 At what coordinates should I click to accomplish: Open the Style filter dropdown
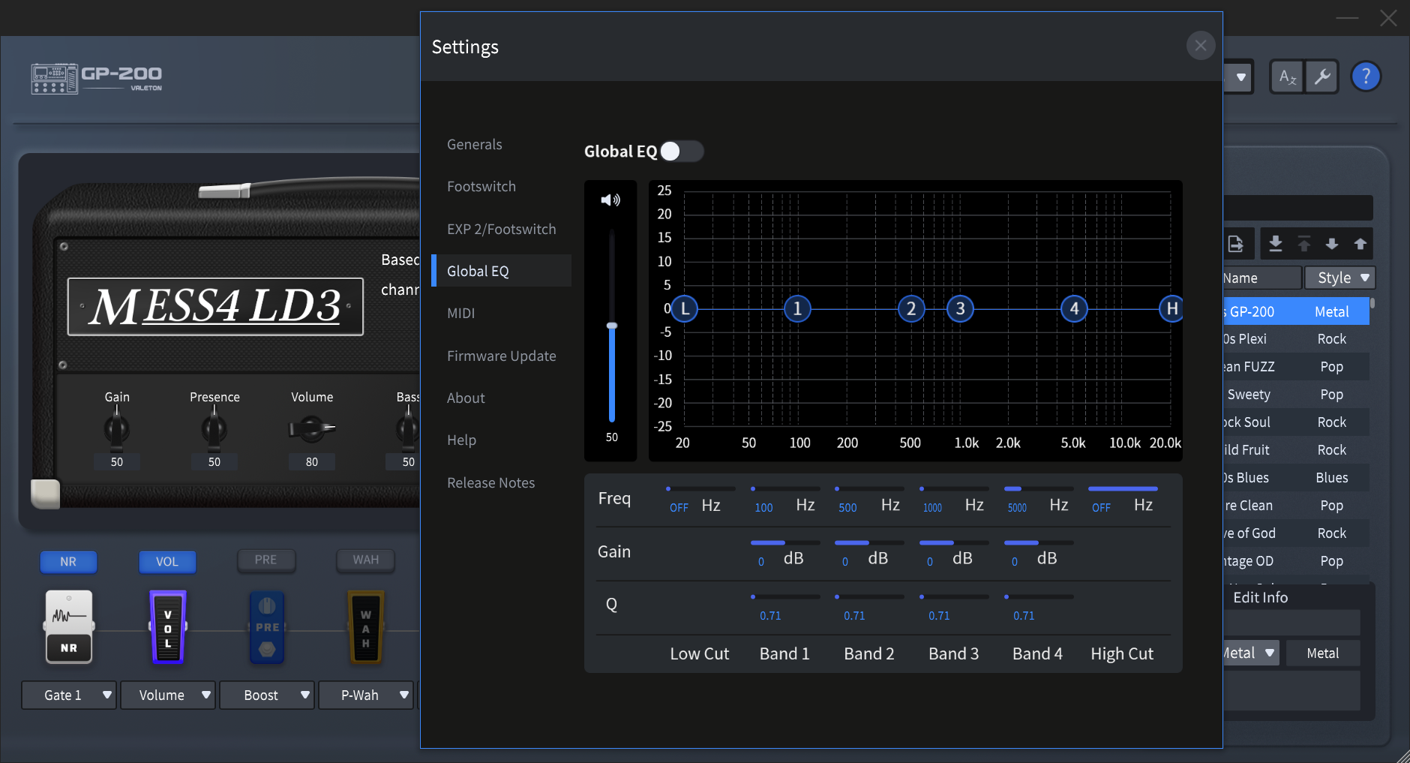pos(1340,278)
